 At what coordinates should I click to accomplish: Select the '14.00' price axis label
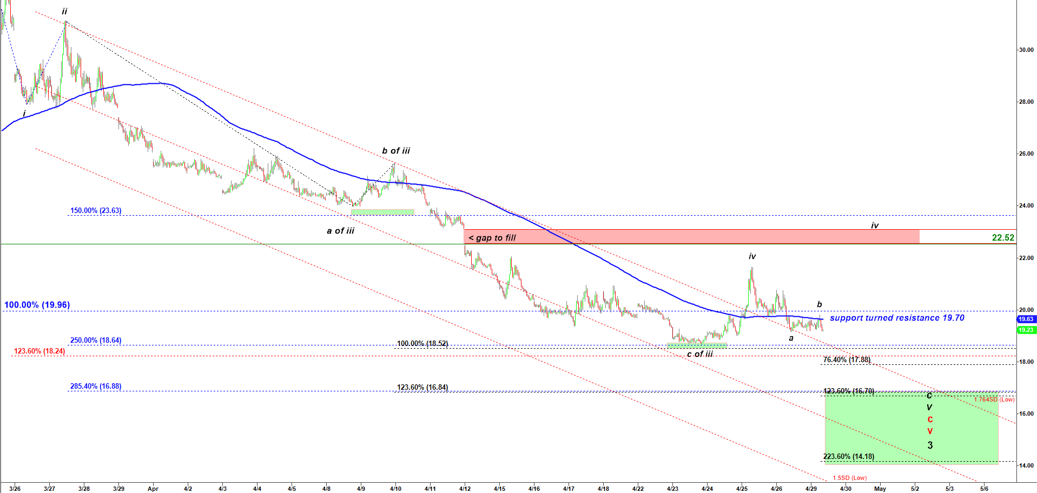click(x=1026, y=465)
